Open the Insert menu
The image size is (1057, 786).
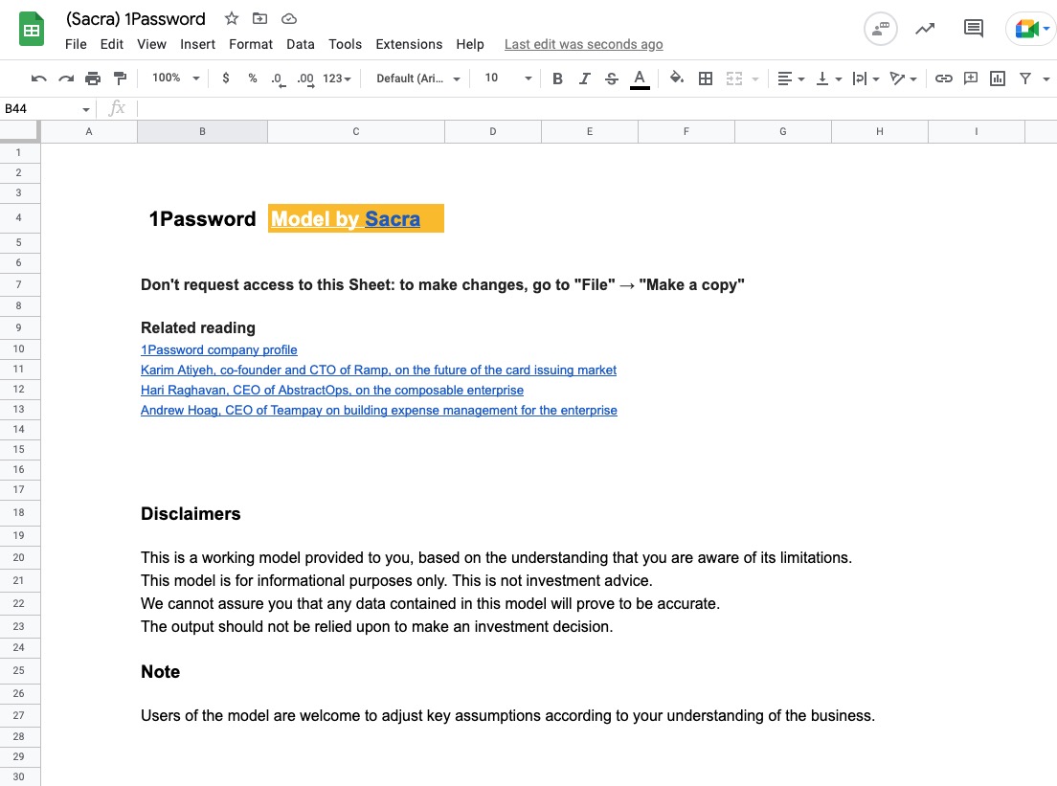(197, 44)
